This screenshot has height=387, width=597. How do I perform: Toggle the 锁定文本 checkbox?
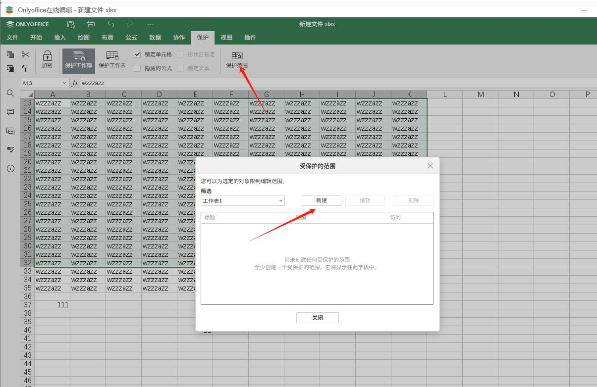coord(181,68)
